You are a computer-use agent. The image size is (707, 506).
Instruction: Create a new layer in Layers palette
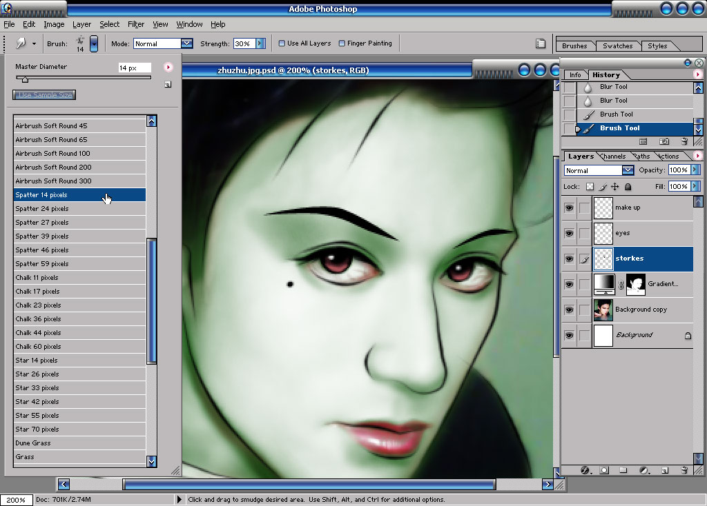point(665,470)
